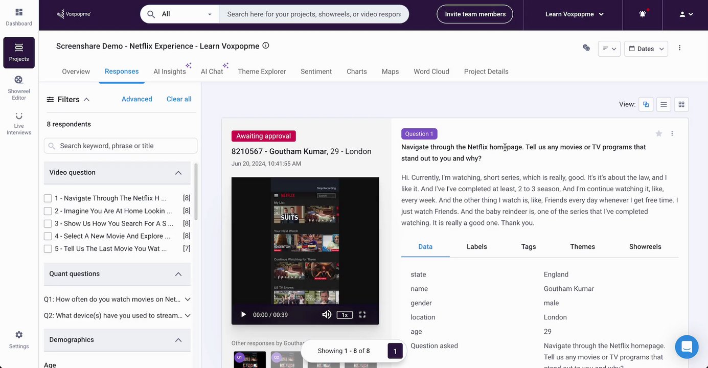The image size is (708, 368).
Task: Click the Filters icon
Action: click(51, 100)
